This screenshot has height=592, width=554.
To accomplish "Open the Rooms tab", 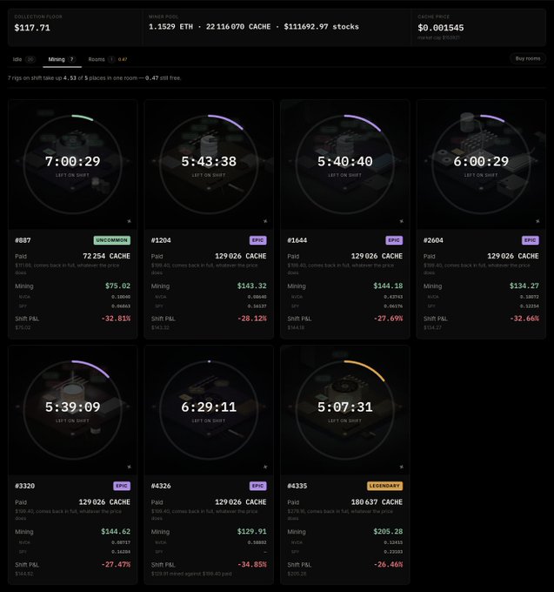I will 108,59.
